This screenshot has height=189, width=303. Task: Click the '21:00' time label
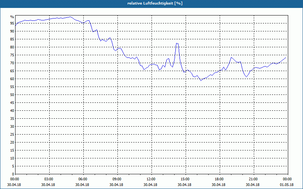tap(254, 179)
